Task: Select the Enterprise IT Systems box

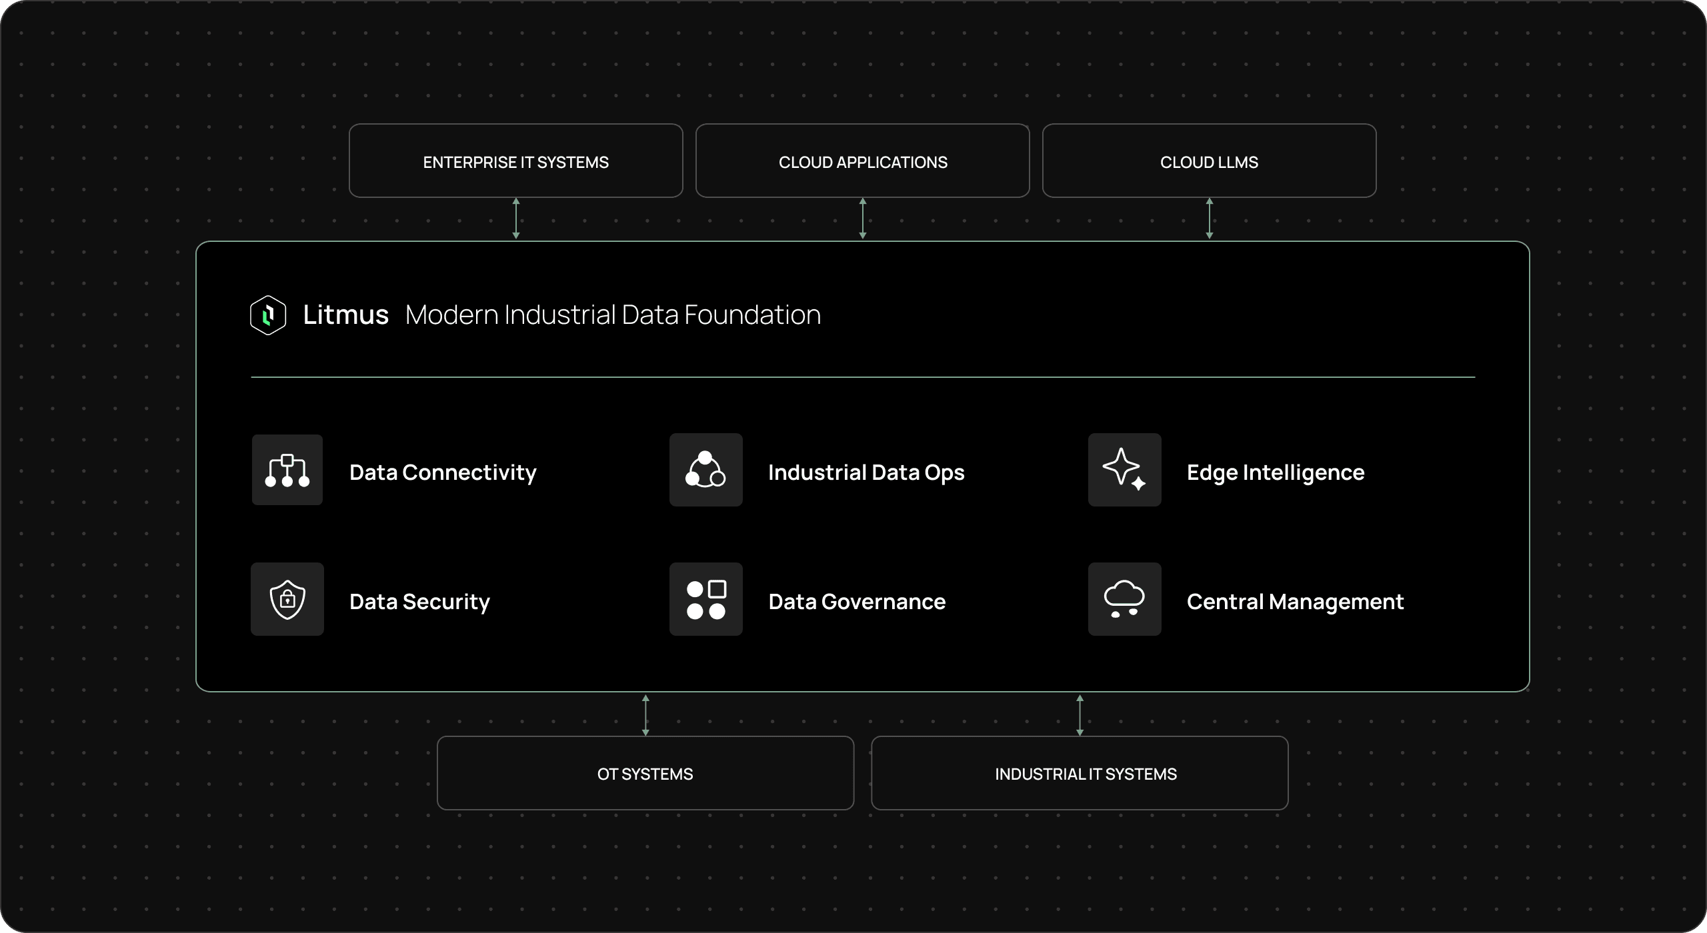Action: (515, 161)
